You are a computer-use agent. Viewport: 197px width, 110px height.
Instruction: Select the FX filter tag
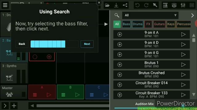[x=148, y=24]
